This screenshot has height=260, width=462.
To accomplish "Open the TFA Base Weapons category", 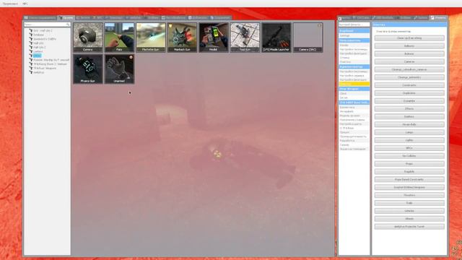I will pos(45,68).
